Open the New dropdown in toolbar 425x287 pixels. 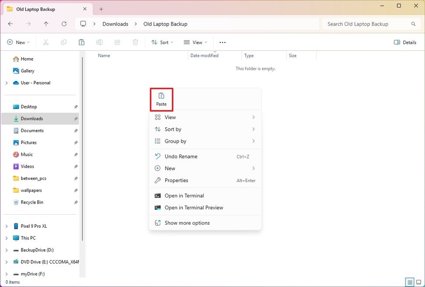point(18,43)
